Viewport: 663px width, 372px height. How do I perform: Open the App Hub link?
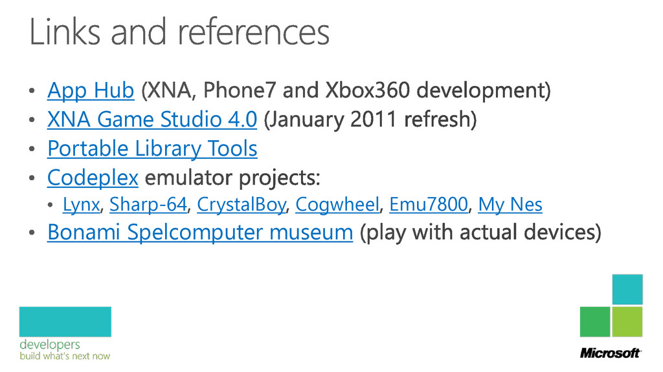coord(91,90)
